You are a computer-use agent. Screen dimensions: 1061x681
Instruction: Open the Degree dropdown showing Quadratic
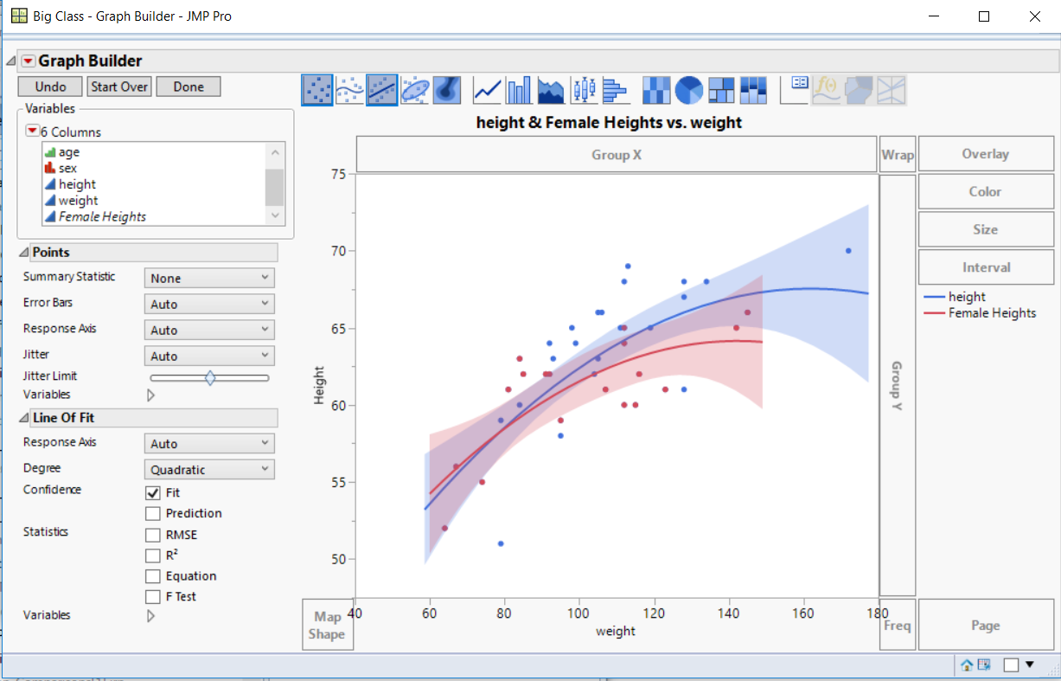[208, 469]
